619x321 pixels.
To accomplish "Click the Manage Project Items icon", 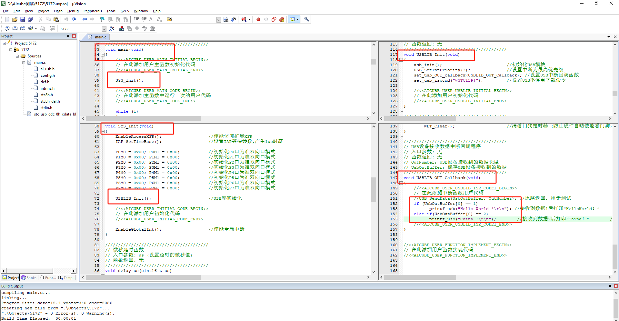I will 122,28.
